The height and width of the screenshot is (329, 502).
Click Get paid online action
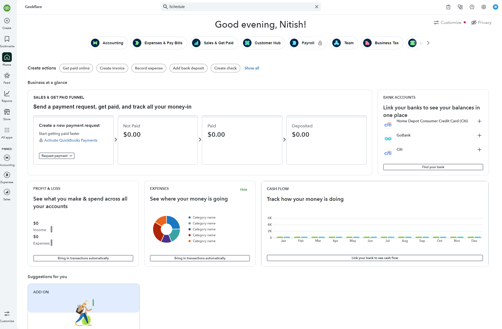click(76, 68)
